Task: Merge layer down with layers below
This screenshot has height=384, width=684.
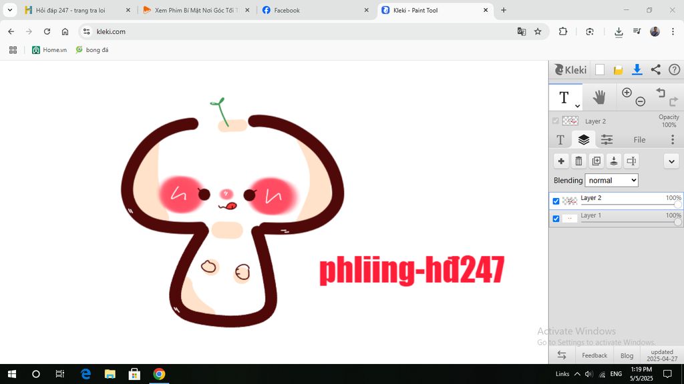Action: tap(613, 161)
